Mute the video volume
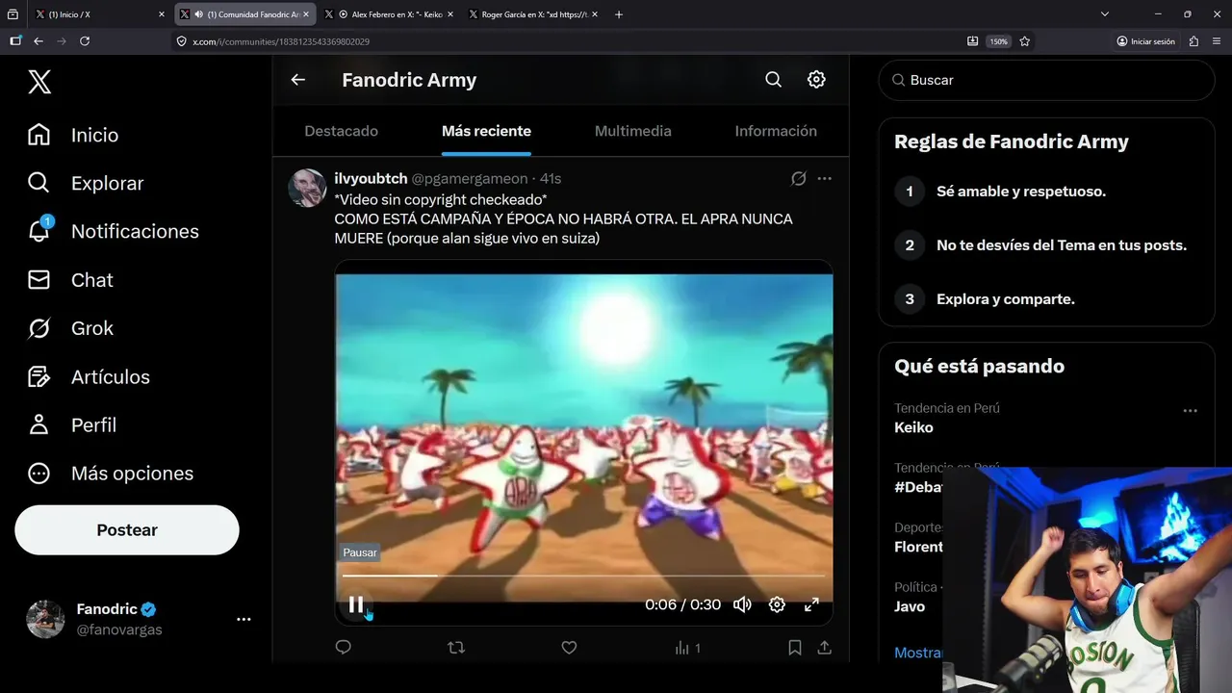 click(x=742, y=604)
